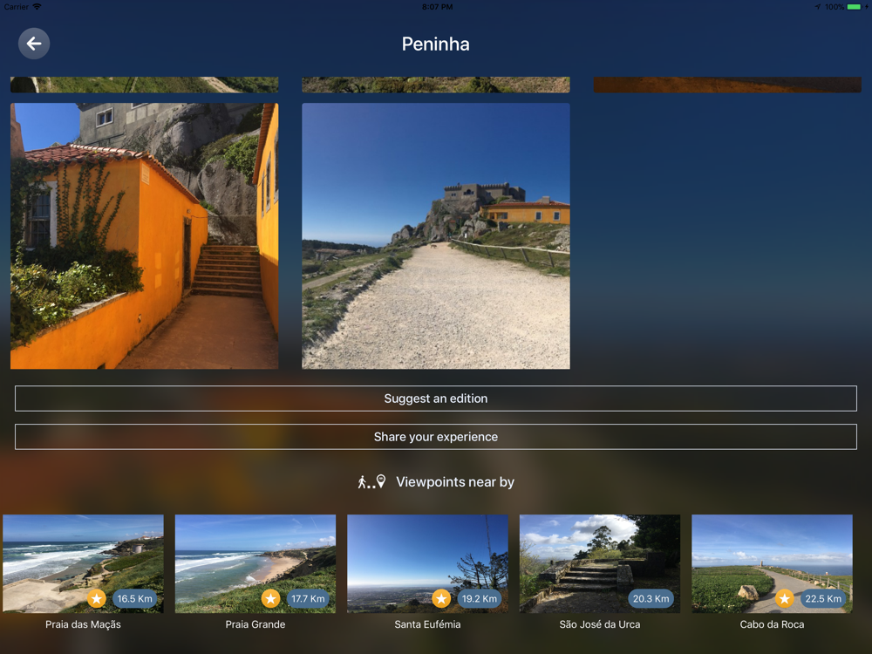The width and height of the screenshot is (872, 654).
Task: Click the battery icon in status bar
Action: [855, 7]
